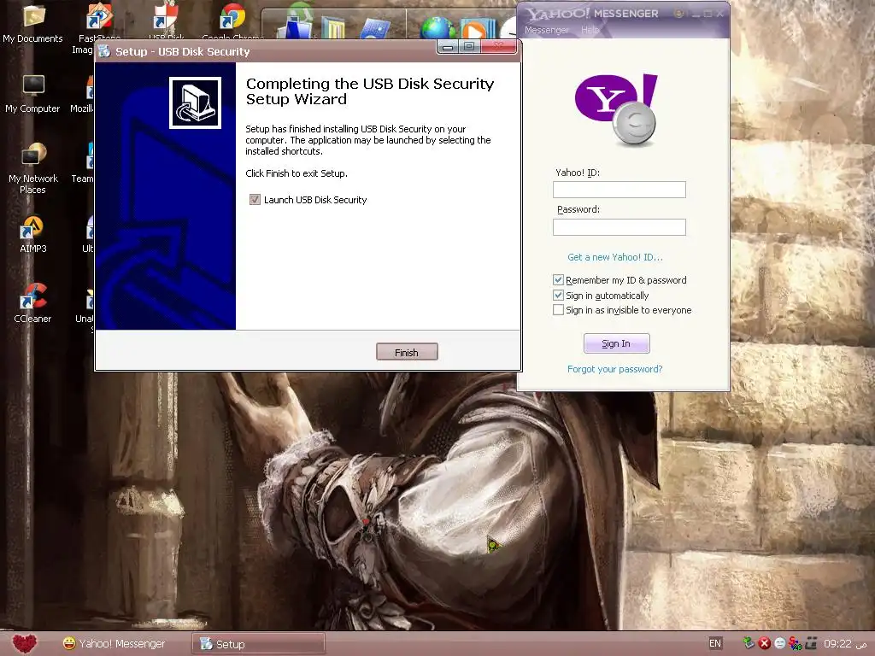Maximize the USB Disk Security Setup window

pos(470,46)
